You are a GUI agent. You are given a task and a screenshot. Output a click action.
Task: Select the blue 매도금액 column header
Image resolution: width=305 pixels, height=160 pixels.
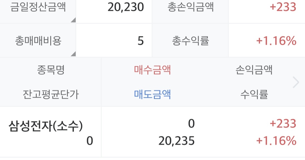click(152, 94)
